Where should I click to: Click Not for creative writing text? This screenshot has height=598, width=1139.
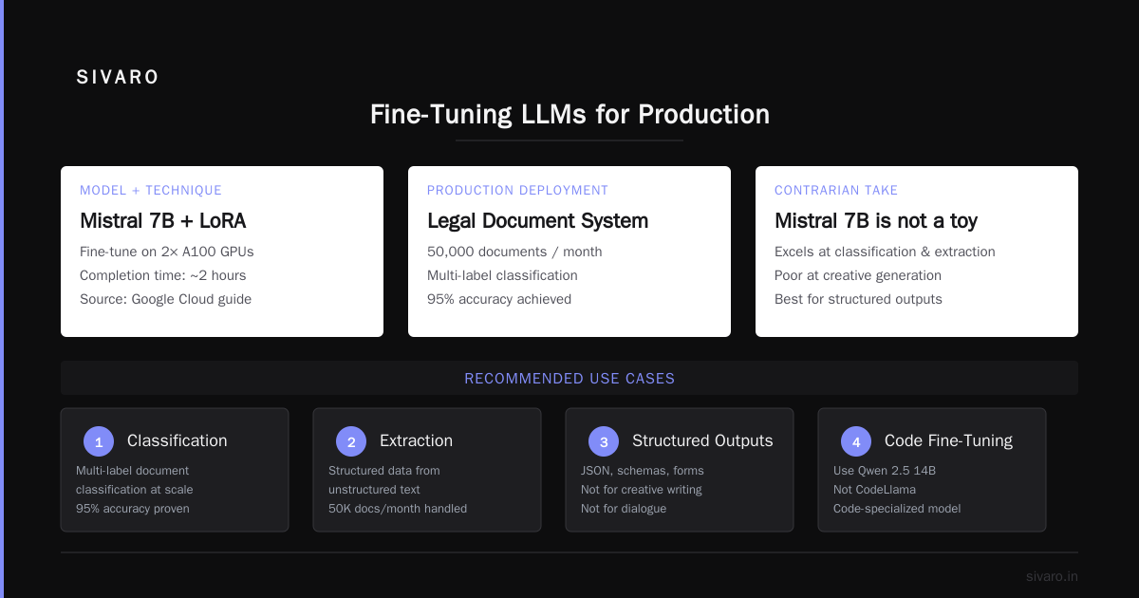coord(642,489)
